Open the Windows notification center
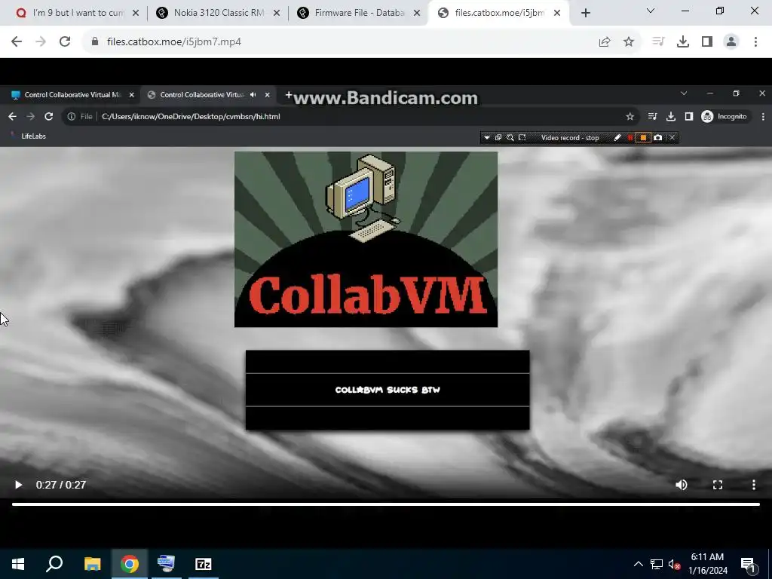The height and width of the screenshot is (579, 772). pos(748,564)
